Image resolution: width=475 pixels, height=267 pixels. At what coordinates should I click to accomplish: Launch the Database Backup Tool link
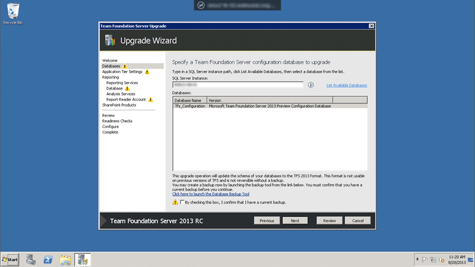(211, 194)
